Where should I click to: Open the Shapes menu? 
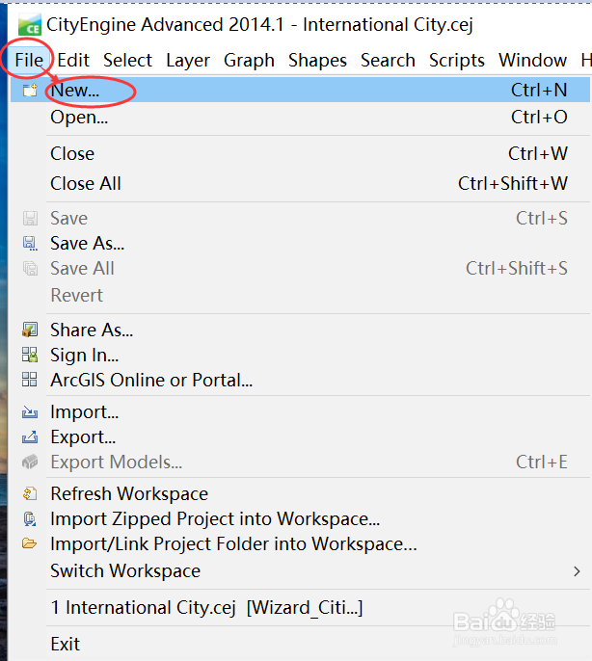pyautogui.click(x=317, y=60)
